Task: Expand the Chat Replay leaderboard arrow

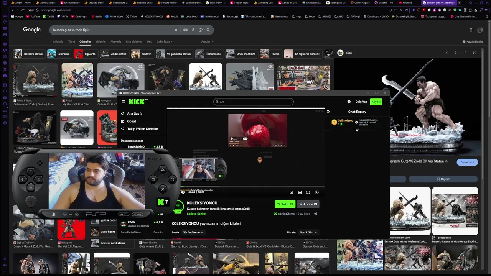Action: pos(357,130)
